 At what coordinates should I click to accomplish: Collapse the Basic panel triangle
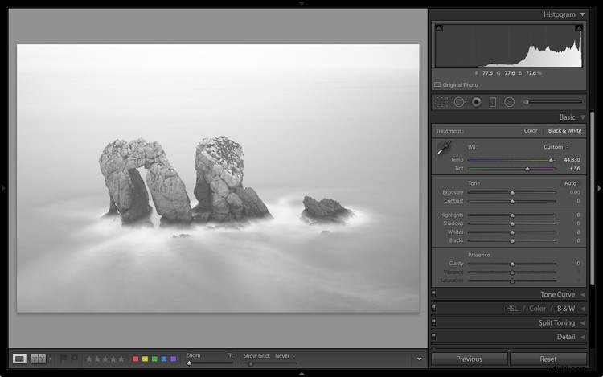coord(583,117)
